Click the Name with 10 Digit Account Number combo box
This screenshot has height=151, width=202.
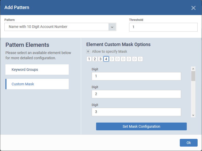point(60,27)
